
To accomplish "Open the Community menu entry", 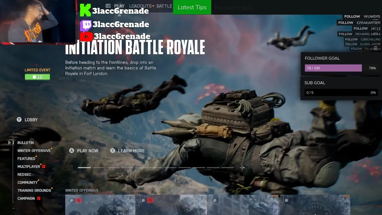I will tap(27, 182).
